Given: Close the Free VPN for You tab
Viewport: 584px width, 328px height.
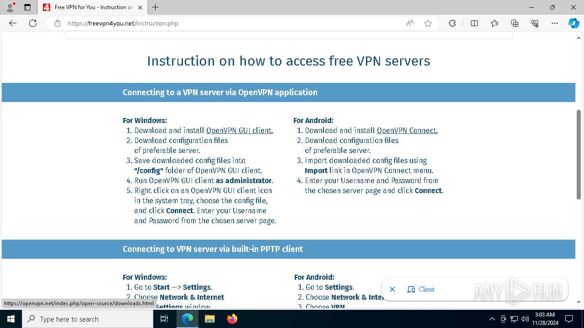Looking at the screenshot, I should click(140, 7).
